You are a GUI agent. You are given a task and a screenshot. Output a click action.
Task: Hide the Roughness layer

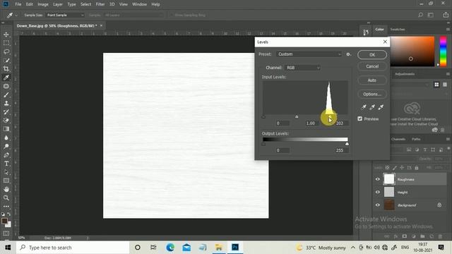[378, 179]
